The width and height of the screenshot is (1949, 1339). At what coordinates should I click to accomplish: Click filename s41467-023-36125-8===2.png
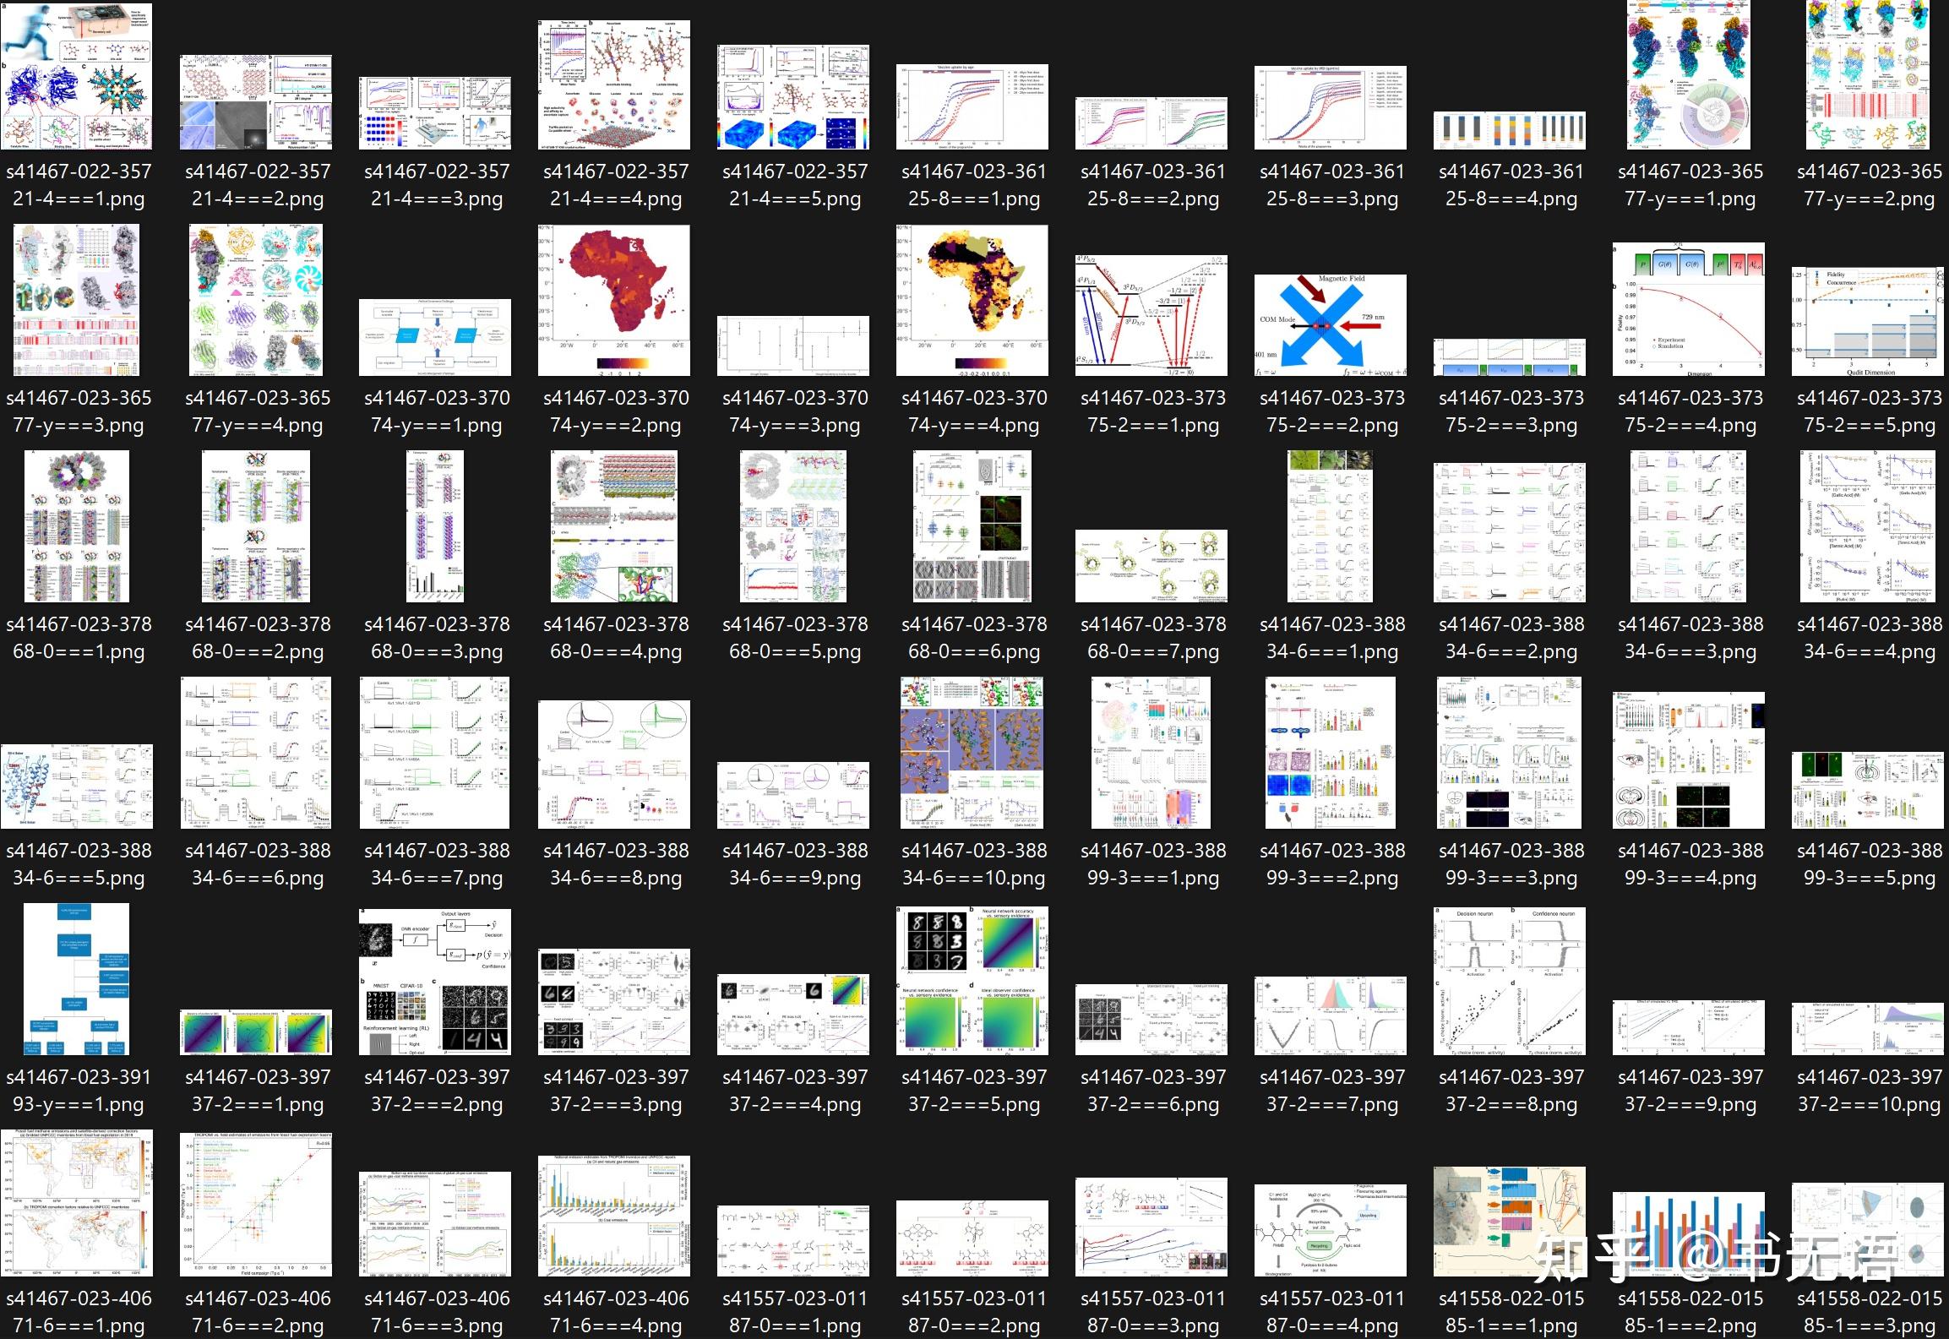coord(1153,185)
